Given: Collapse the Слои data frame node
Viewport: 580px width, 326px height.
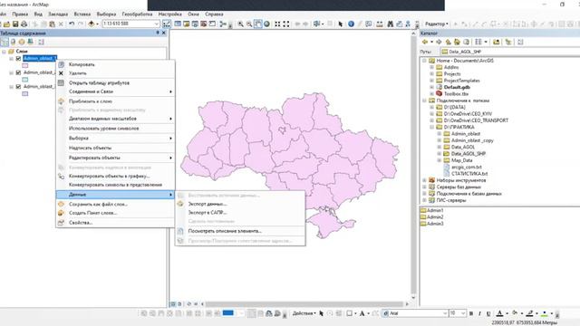Looking at the screenshot, I should pyautogui.click(x=4, y=52).
